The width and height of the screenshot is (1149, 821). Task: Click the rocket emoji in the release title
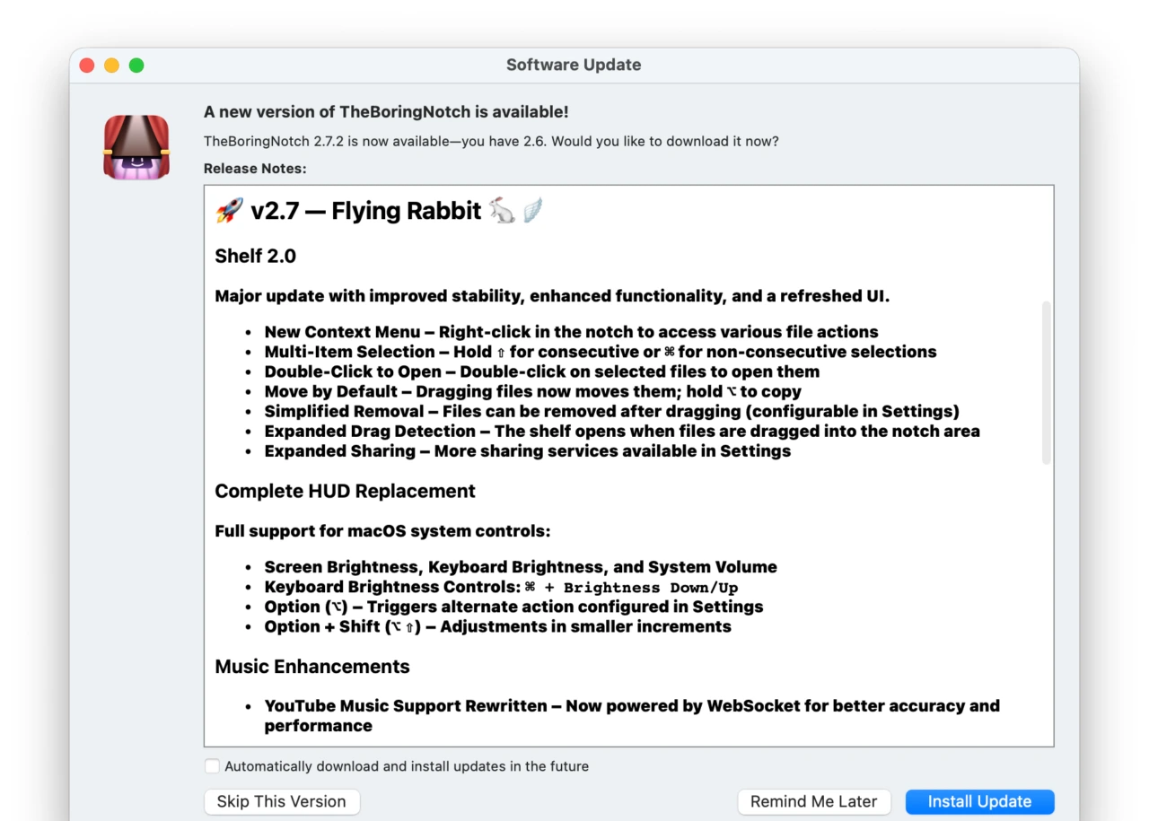point(229,211)
